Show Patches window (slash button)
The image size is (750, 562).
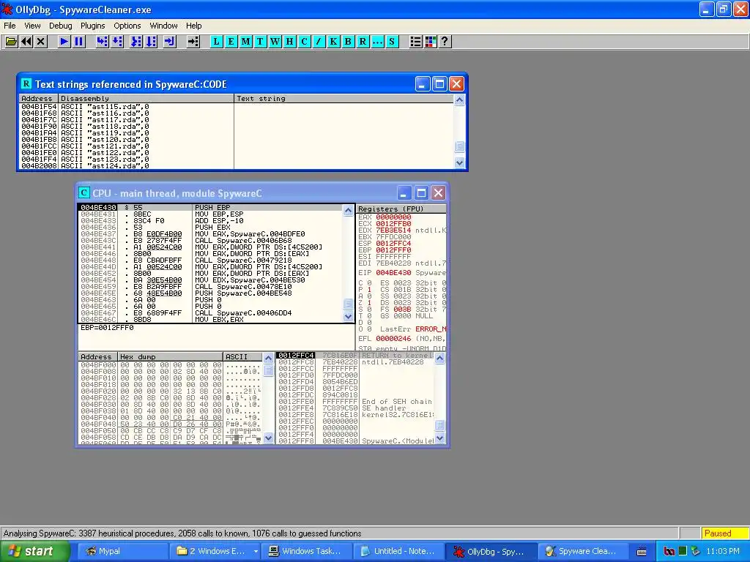[x=319, y=42]
